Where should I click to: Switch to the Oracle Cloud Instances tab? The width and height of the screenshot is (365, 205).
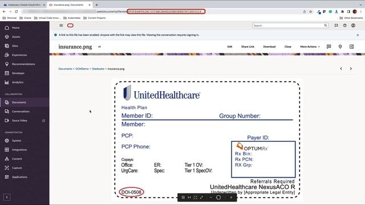24,5
